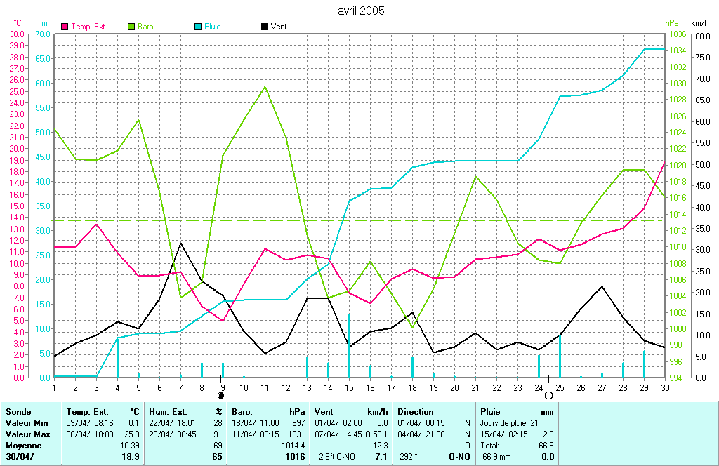The image size is (719, 466).
Task: Click the pink Temp. Ext. legend swatch
Action: coord(65,27)
